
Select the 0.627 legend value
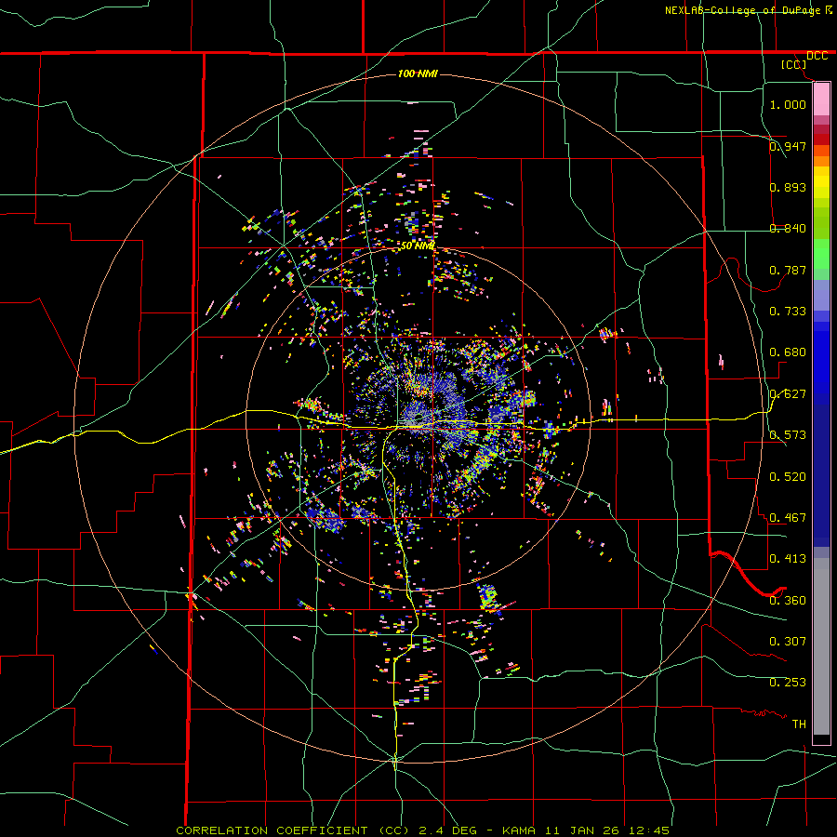coord(788,394)
